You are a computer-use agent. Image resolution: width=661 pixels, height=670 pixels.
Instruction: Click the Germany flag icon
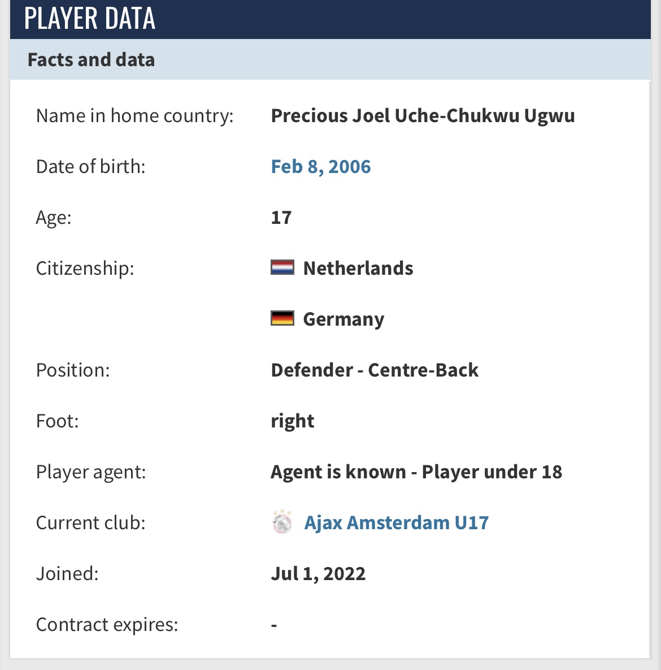282,318
